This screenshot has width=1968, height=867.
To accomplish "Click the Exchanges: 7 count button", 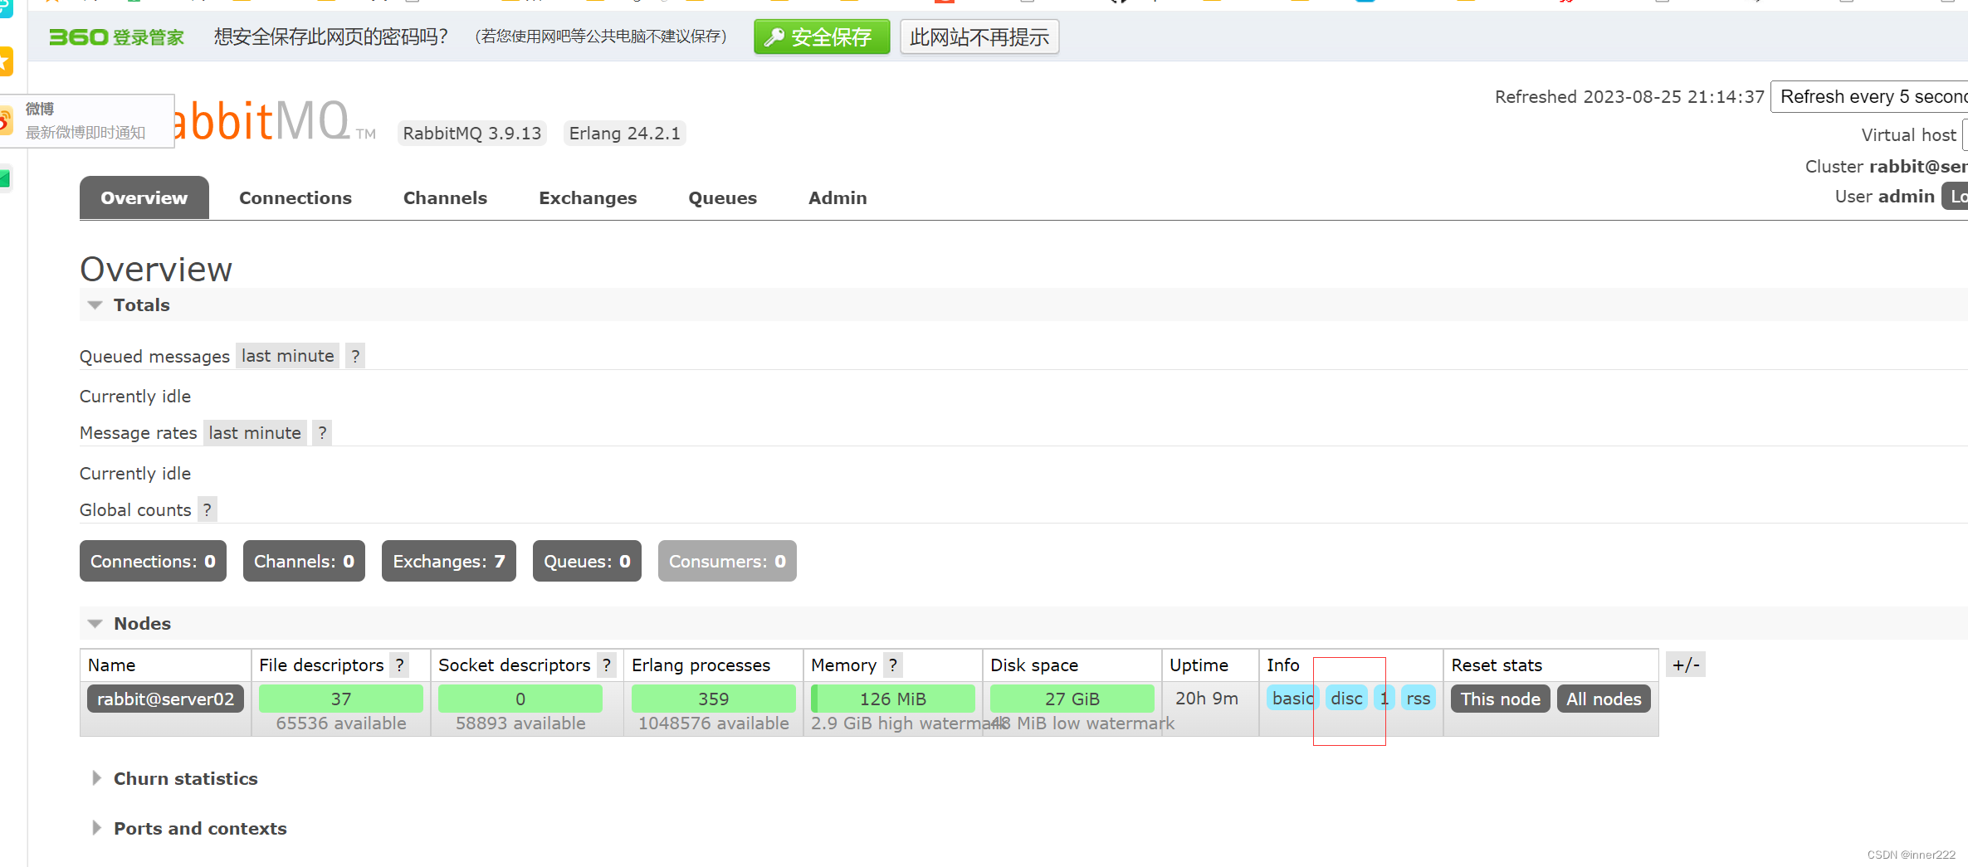I will 448,562.
